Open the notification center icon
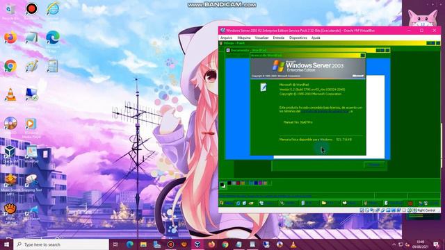The image size is (445, 250). point(436,244)
